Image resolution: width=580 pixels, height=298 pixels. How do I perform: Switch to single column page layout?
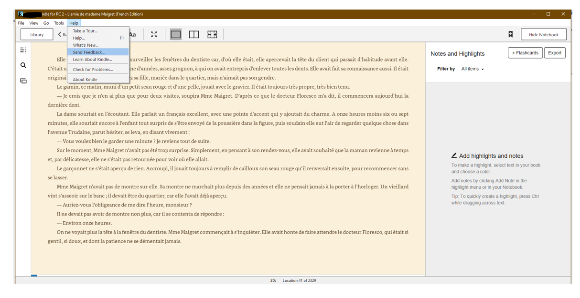pyautogui.click(x=176, y=34)
